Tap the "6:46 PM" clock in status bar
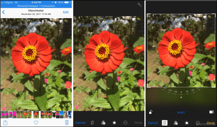Image resolution: width=217 pixels, height=127 pixels. pyautogui.click(x=36, y=2)
